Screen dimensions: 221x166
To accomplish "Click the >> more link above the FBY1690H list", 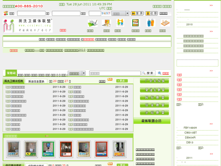I will [x=211, y=124].
